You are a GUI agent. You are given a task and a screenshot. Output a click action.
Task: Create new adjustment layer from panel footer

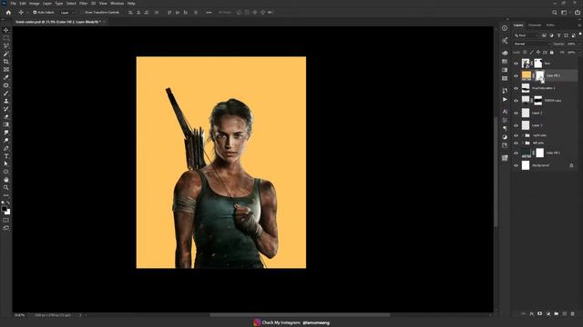click(548, 313)
